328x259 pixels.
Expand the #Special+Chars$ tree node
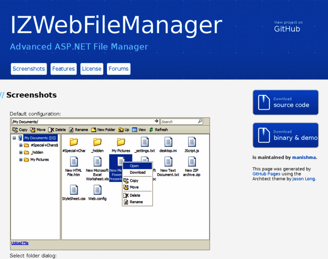coord(21,145)
